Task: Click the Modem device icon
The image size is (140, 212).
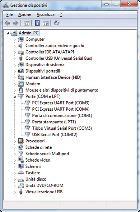Action: coord(21,84)
